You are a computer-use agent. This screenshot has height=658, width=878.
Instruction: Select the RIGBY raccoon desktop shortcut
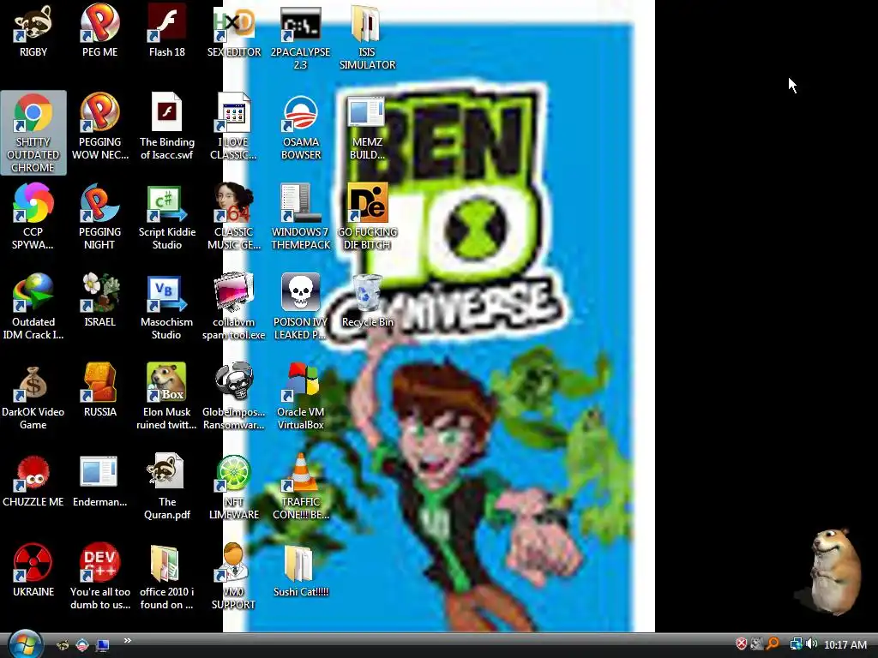(x=33, y=32)
